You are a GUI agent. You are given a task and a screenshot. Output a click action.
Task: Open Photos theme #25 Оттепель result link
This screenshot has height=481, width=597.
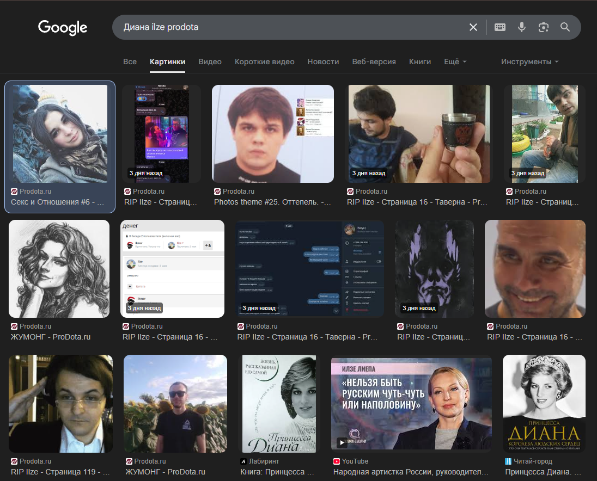coord(272,202)
